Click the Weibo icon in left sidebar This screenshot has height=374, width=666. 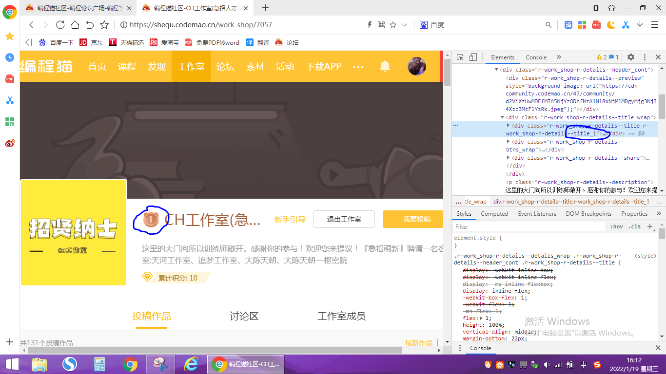(10, 143)
